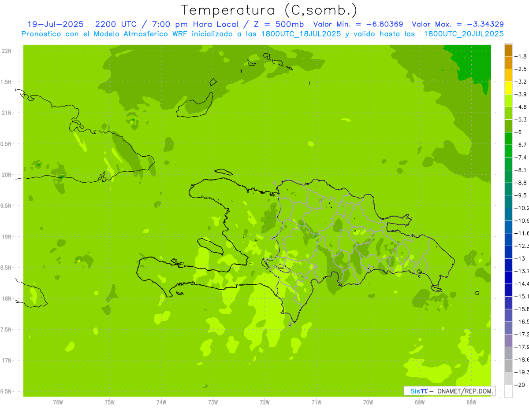Pick the olive-green swatch between -5.3 and -6
529x408 pixels.
click(x=508, y=126)
